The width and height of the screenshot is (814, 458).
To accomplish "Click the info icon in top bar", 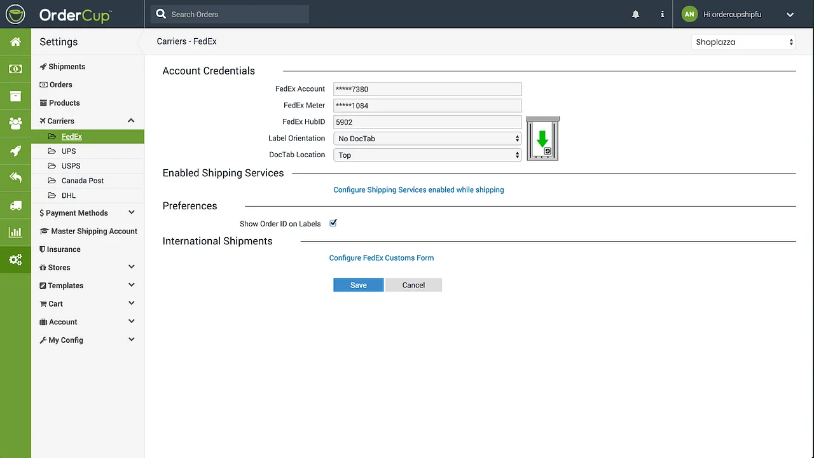I will tap(662, 14).
